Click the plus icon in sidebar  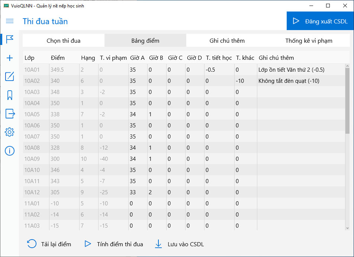point(10,58)
